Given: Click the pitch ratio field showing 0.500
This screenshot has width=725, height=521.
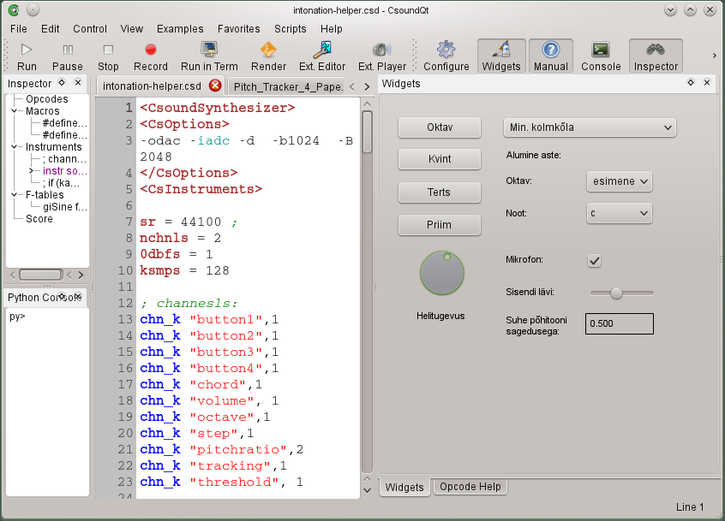Looking at the screenshot, I should click(619, 323).
